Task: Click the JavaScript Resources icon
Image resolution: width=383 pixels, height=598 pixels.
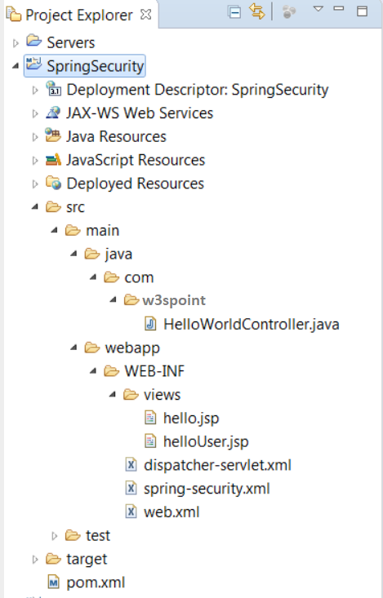Action: [x=53, y=159]
